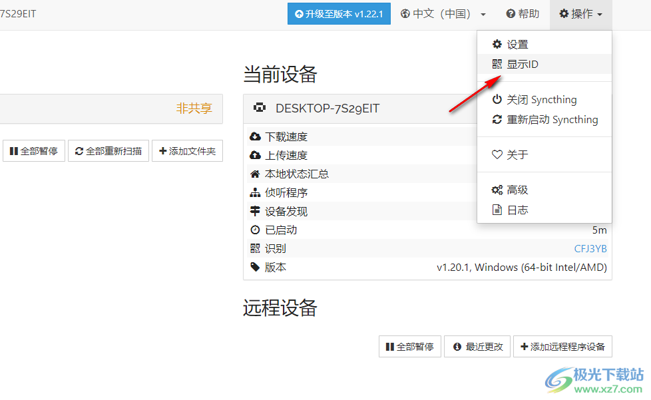
Task: Click the folders 全部暂停 button
Action: (x=34, y=151)
